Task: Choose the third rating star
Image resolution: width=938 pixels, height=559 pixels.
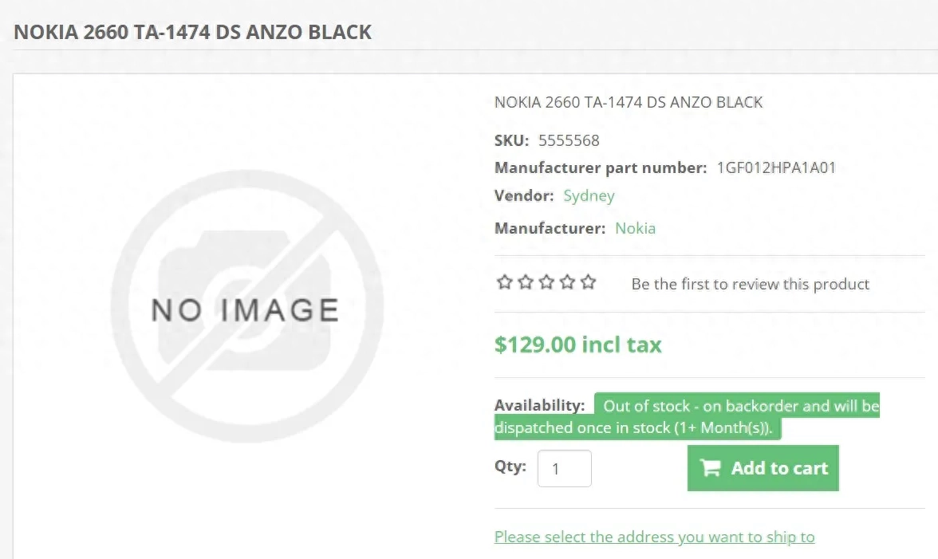Action: tap(547, 282)
